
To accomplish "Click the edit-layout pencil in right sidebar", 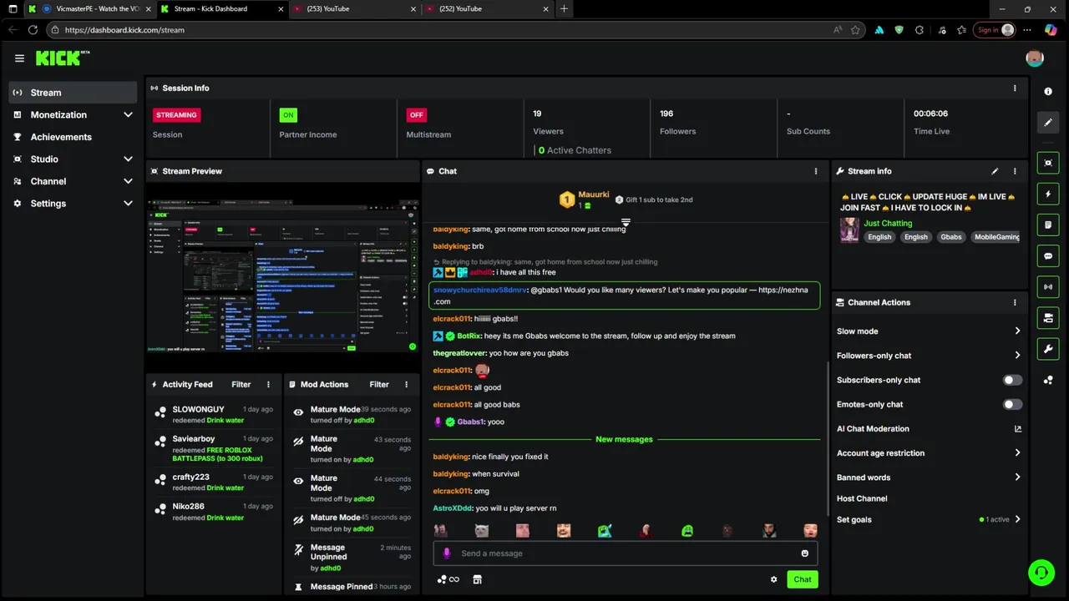I will [1048, 123].
